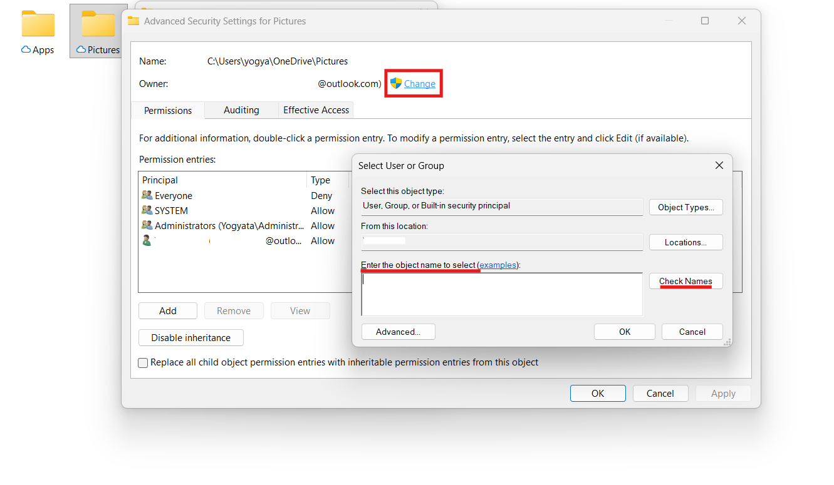Click the SYSTEM principal icon
The height and width of the screenshot is (485, 834).
(x=147, y=210)
